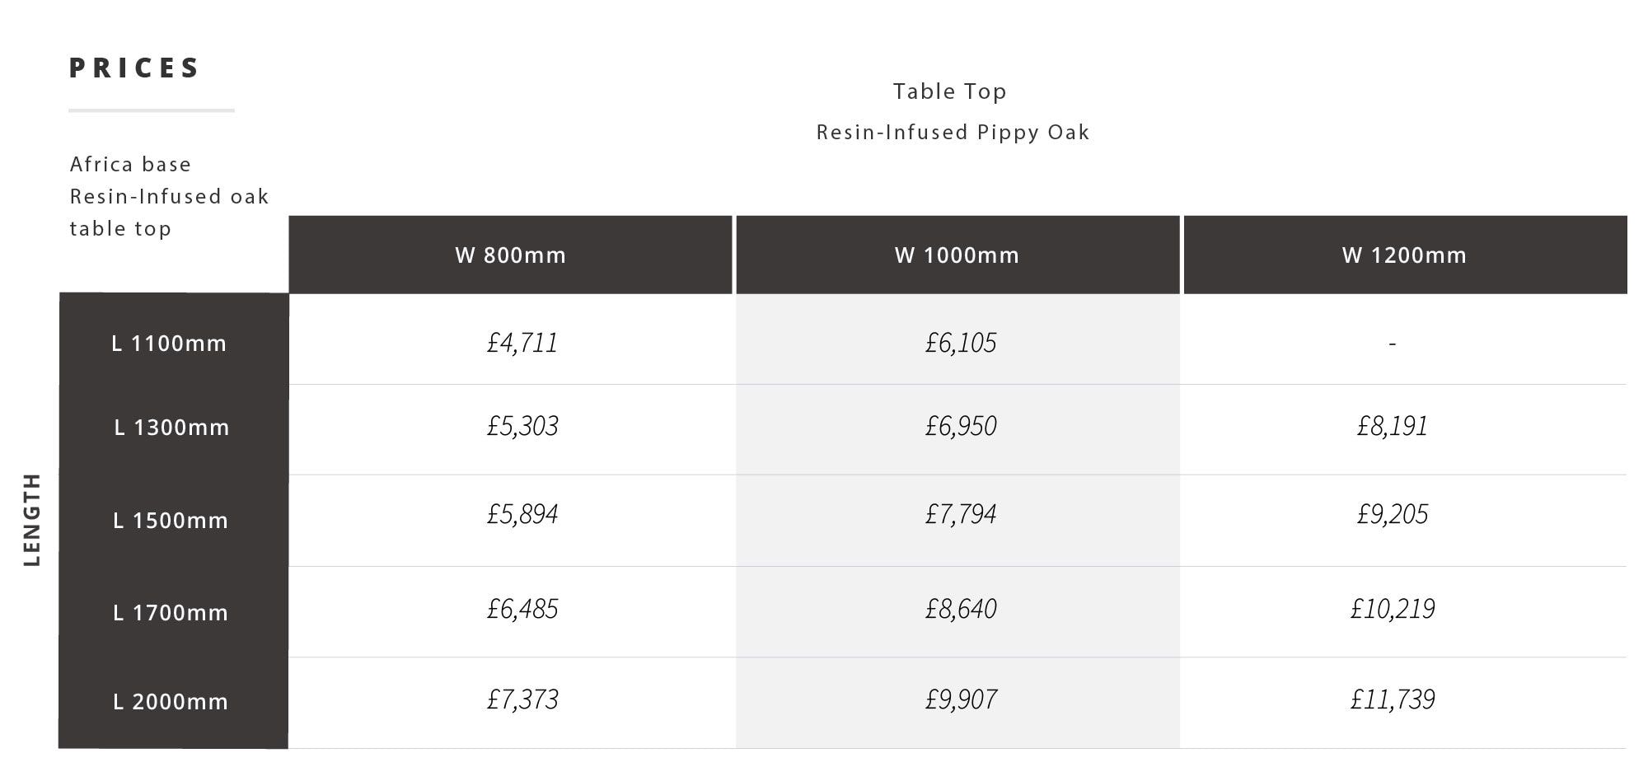Click the £6,105 price cell
This screenshot has height=767, width=1648.
961,343
